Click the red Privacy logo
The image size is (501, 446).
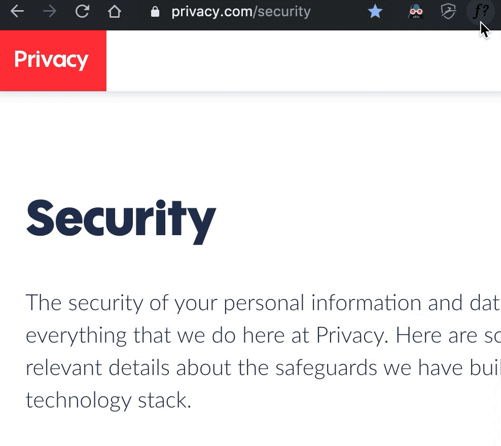53,61
